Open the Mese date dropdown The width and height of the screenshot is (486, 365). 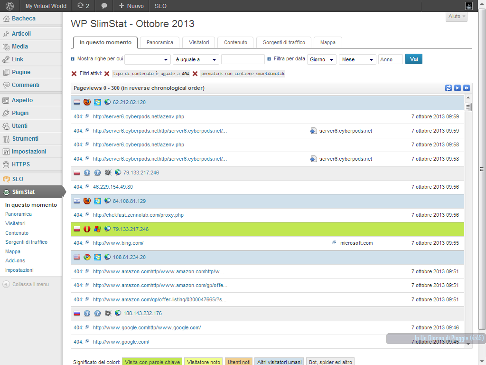click(x=357, y=59)
